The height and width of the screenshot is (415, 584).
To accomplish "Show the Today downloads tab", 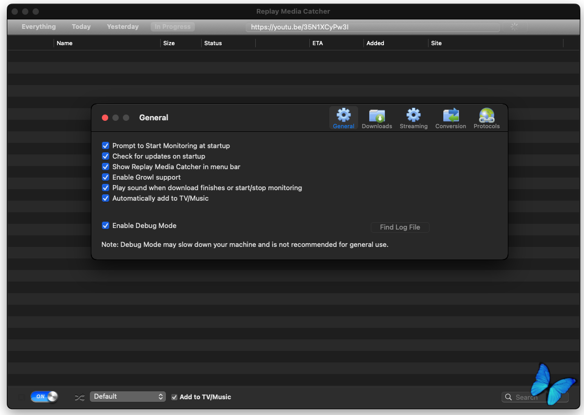I will [81, 27].
